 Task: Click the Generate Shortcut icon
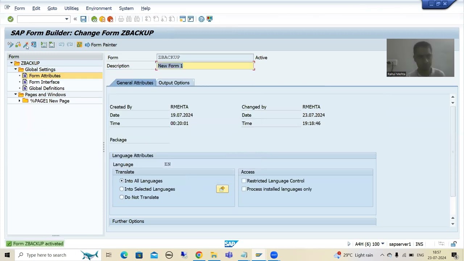(x=191, y=19)
